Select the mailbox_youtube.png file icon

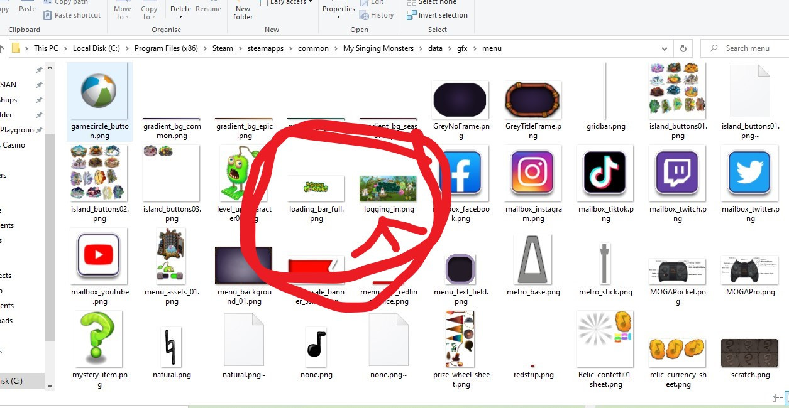coord(99,254)
